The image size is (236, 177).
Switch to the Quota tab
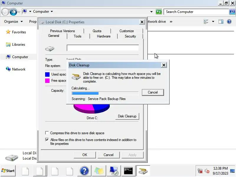pyautogui.click(x=97, y=31)
